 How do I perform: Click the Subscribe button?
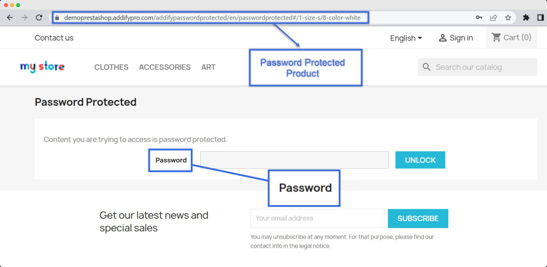pos(418,218)
